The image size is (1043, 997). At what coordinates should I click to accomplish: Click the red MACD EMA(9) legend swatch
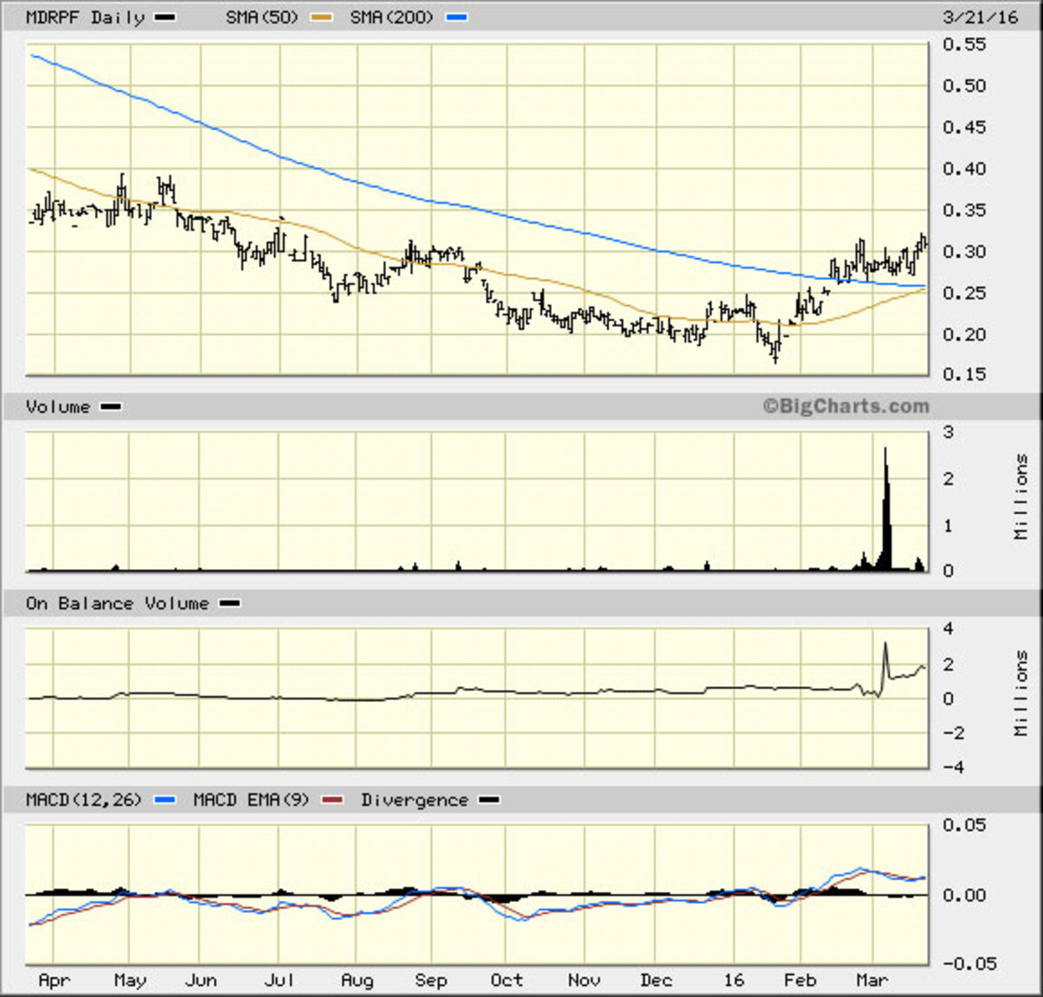pyautogui.click(x=333, y=800)
